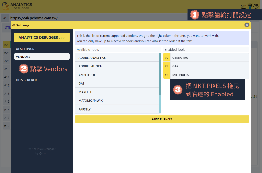The width and height of the screenshot is (262, 173).
Task: Open the three-dot menu behind dialog
Action: pyautogui.click(x=254, y=44)
